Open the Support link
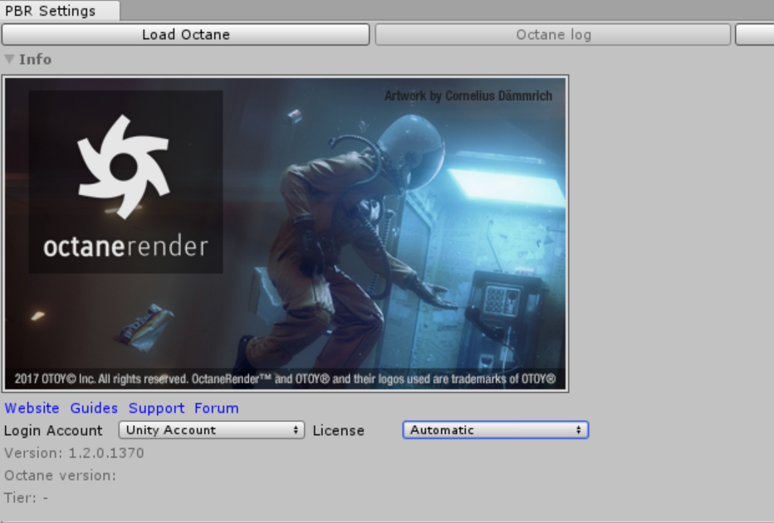The width and height of the screenshot is (774, 523). click(x=156, y=408)
